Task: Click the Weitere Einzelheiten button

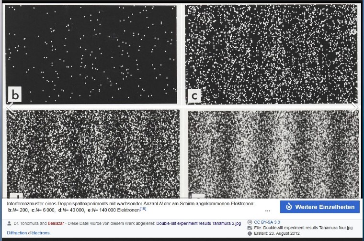Action: point(319,207)
